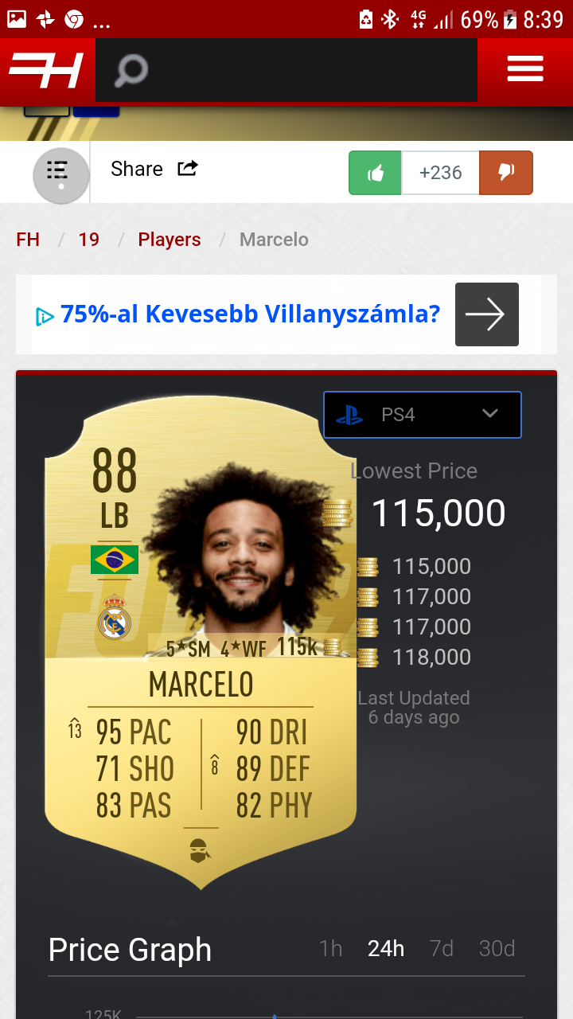
Task: Tap the Real Madrid club badge
Action: point(115,618)
